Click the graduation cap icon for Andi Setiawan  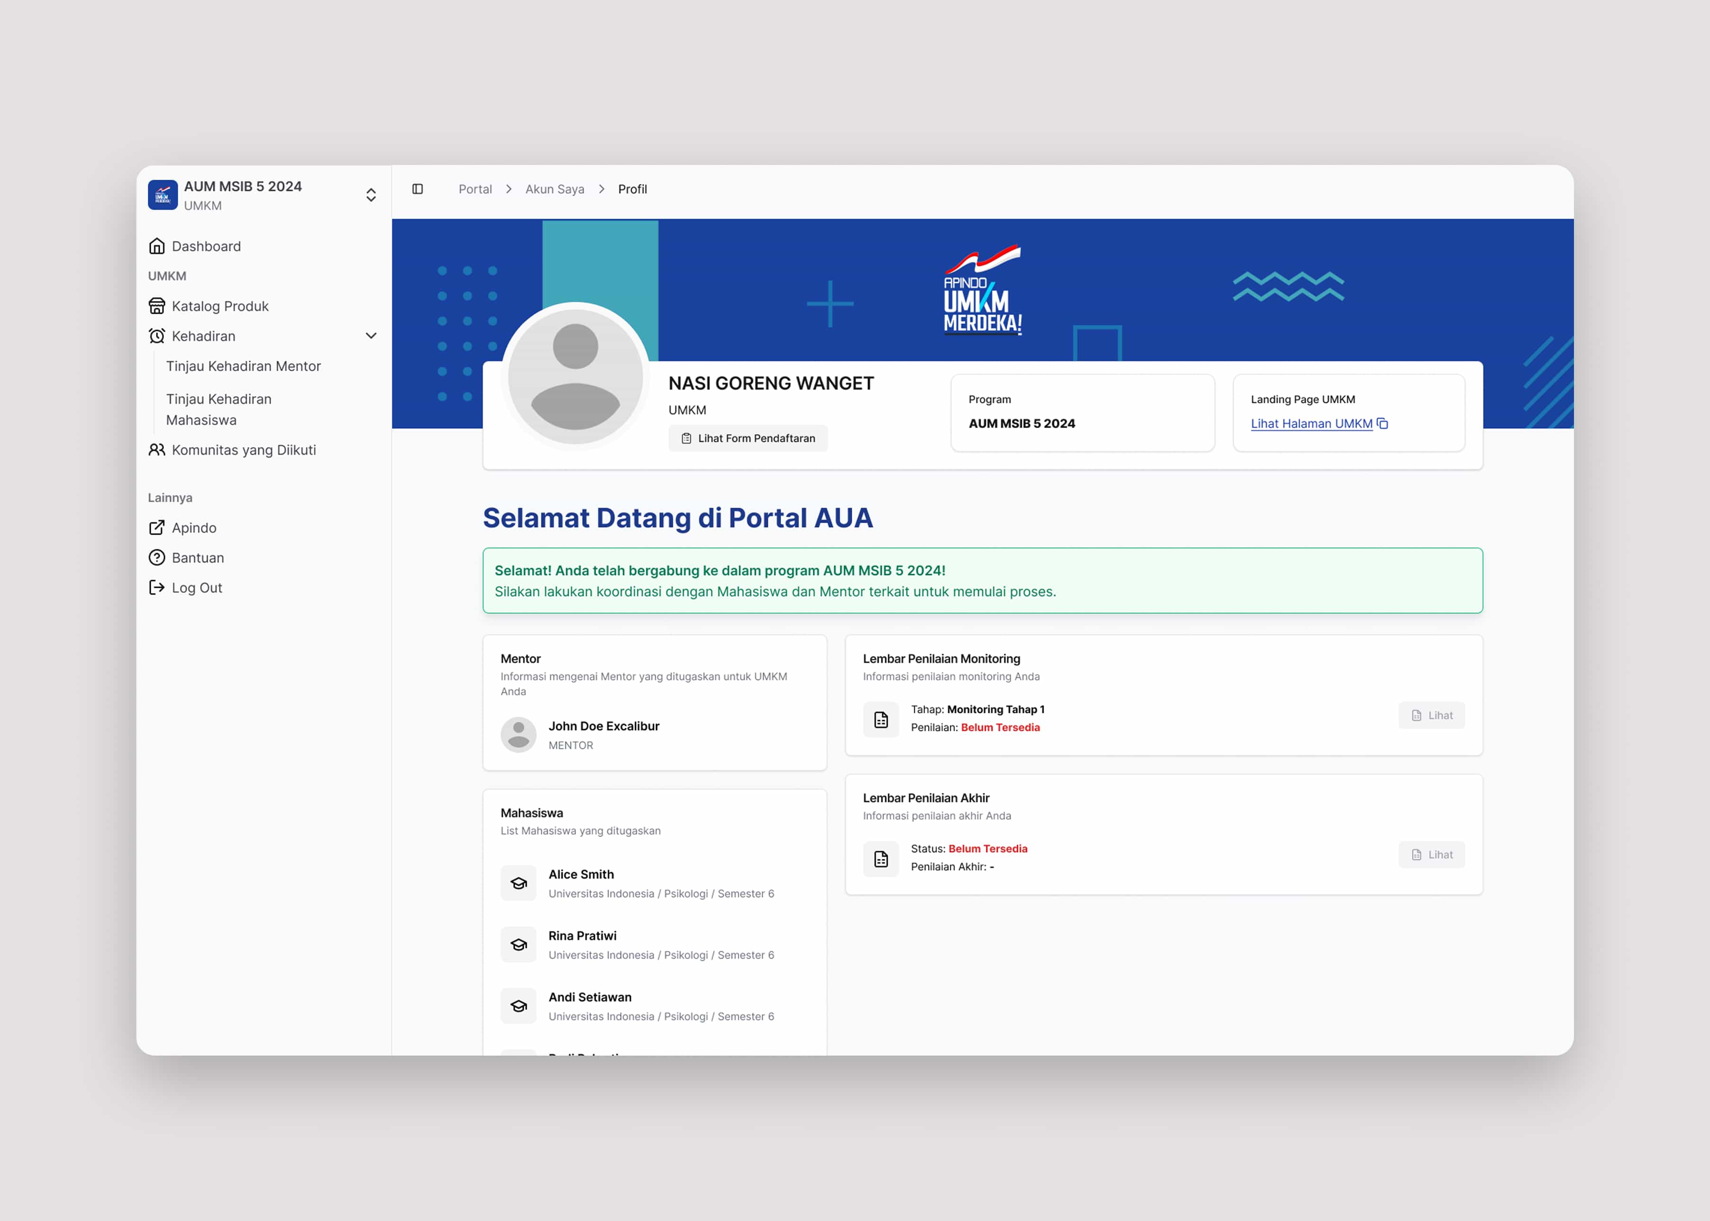tap(518, 1006)
